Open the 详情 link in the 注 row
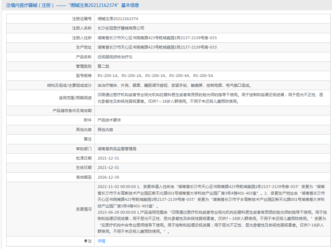332x249 pixels. click(x=101, y=241)
